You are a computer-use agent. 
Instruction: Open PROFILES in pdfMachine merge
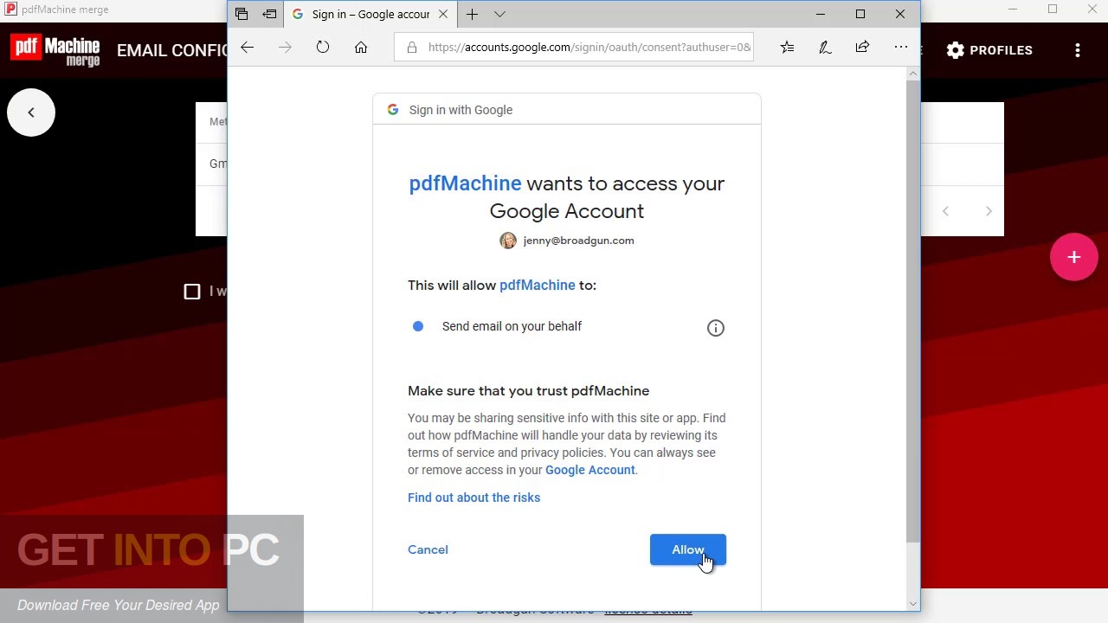coord(989,50)
